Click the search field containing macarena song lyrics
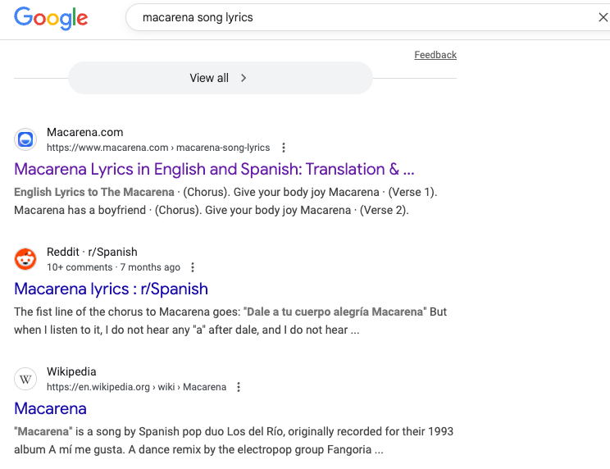 pyautogui.click(x=367, y=17)
